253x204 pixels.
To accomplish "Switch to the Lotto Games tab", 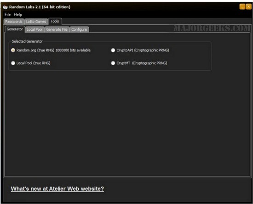I will click(36, 22).
